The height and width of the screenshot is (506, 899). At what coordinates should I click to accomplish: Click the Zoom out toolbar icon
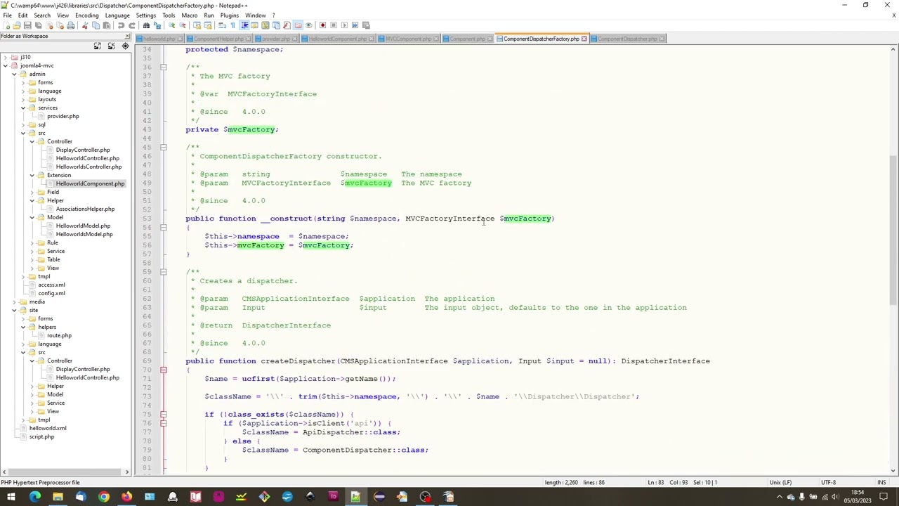tap(183, 25)
